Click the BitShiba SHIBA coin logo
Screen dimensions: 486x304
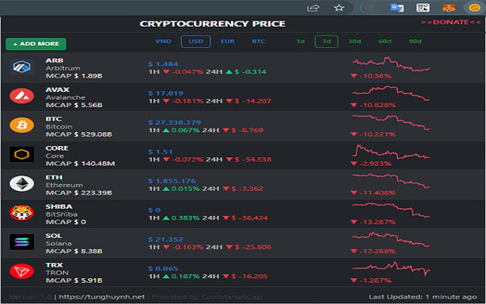[22, 213]
